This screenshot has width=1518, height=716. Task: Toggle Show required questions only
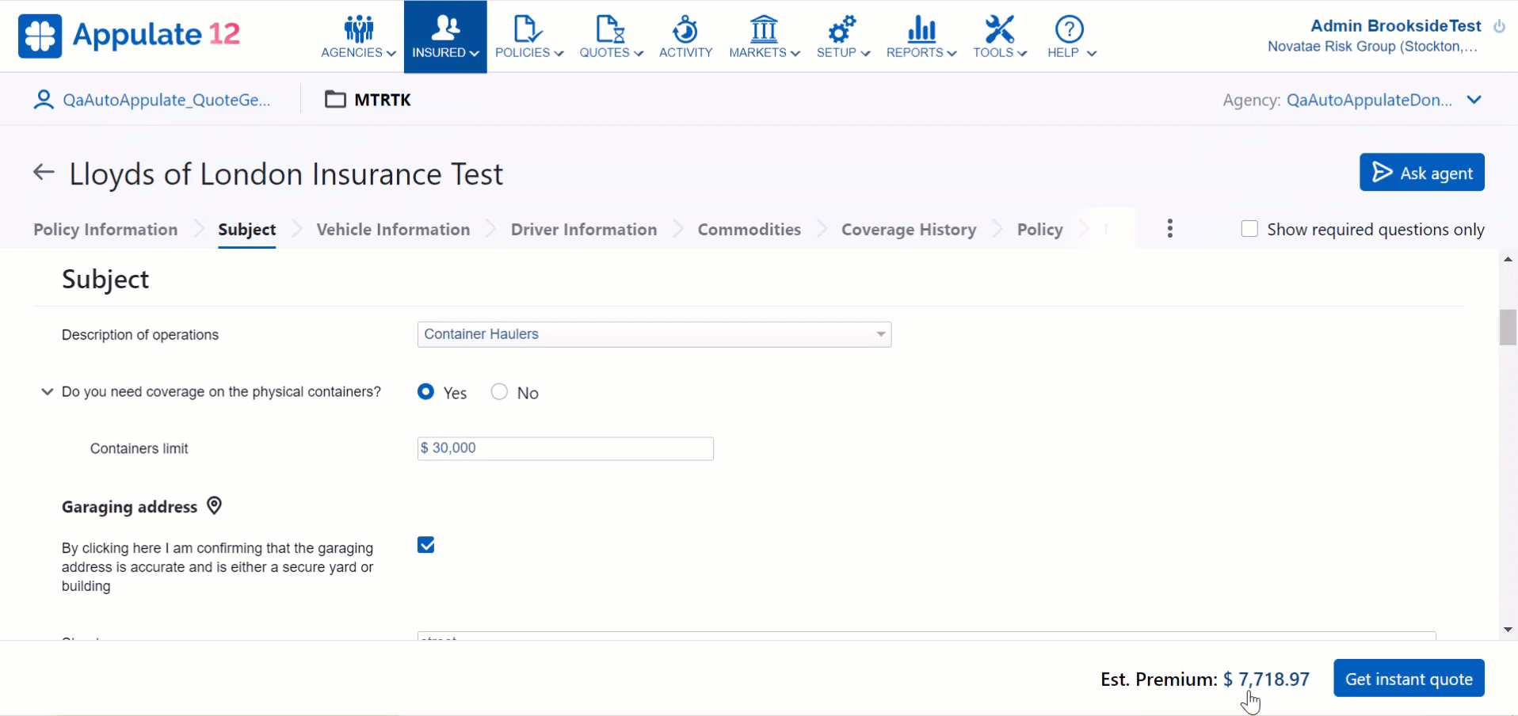click(1249, 229)
